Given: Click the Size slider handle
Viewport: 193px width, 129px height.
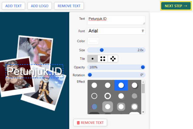Looking at the screenshot, I should point(102,50).
